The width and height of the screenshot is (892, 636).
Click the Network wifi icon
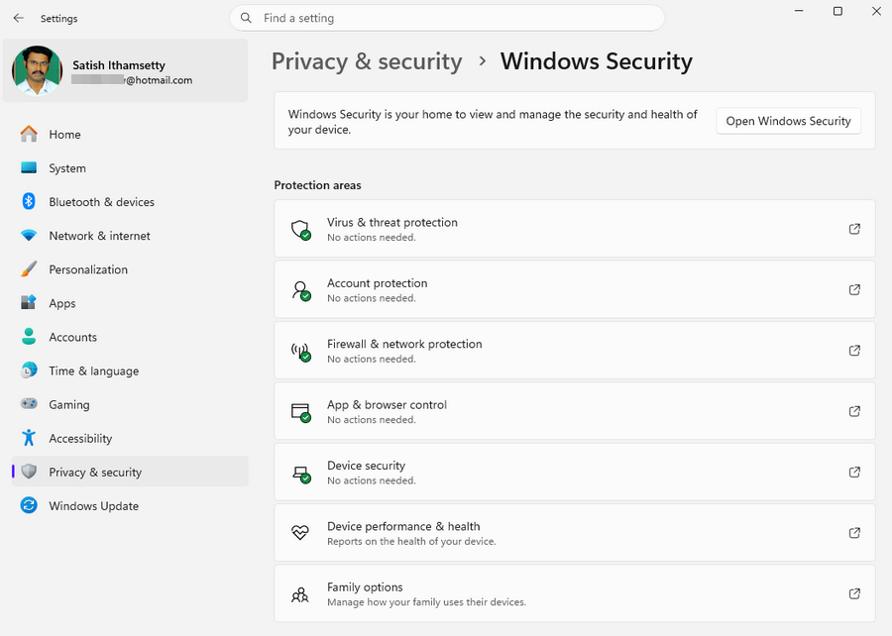(29, 236)
